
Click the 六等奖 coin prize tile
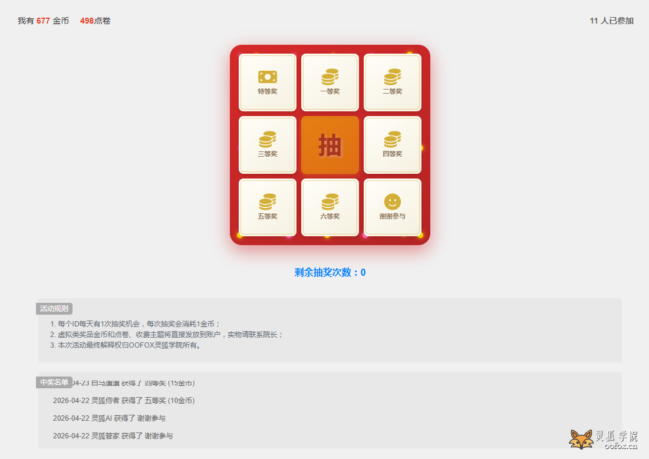pos(330,207)
